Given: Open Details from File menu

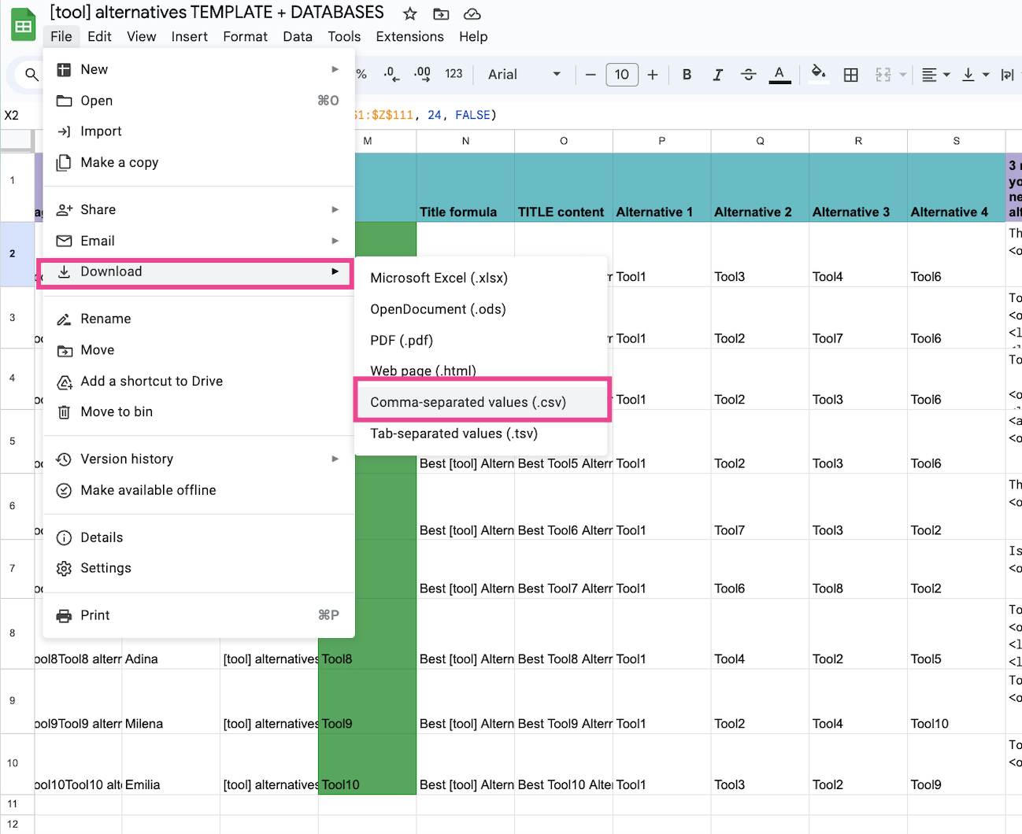Looking at the screenshot, I should (x=198, y=537).
